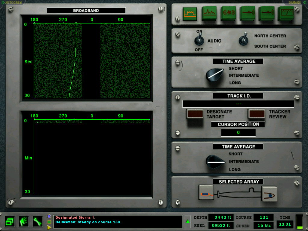The height and width of the screenshot is (231, 308).
Task: Open the AUTOCREW menu
Action: click(12, 2)
